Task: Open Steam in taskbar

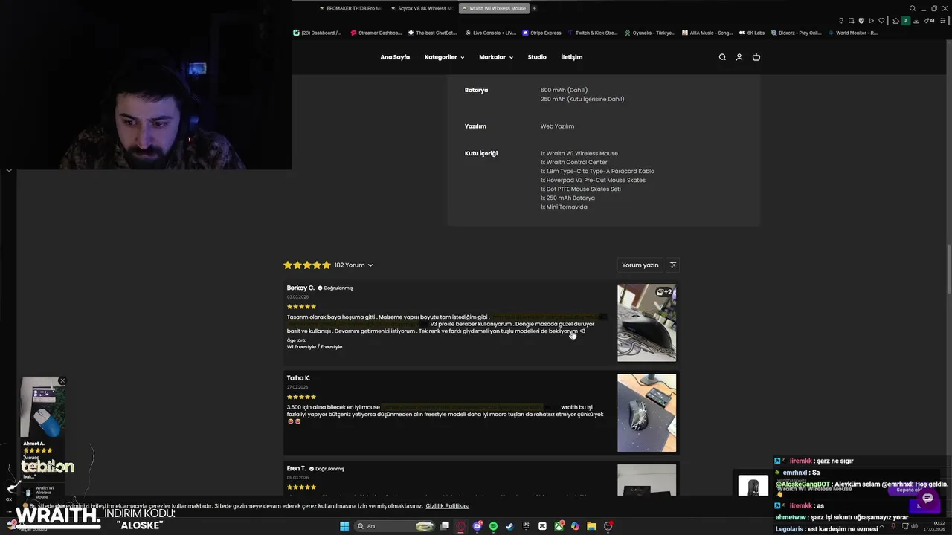Action: point(509,526)
